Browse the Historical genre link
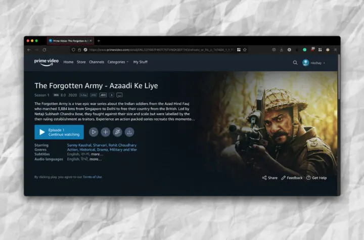The image size is (364, 240). pos(87,150)
